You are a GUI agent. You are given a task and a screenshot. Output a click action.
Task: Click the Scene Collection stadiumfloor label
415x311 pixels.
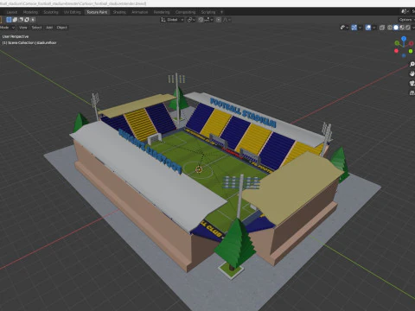29,42
